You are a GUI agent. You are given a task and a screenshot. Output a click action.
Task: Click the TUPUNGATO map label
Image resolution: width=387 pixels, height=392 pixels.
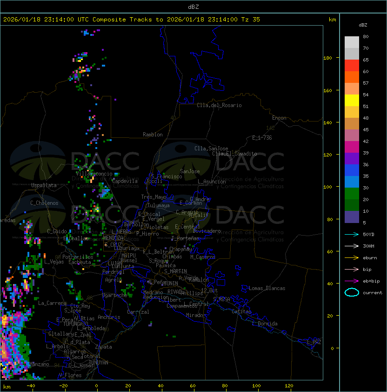[75, 324]
